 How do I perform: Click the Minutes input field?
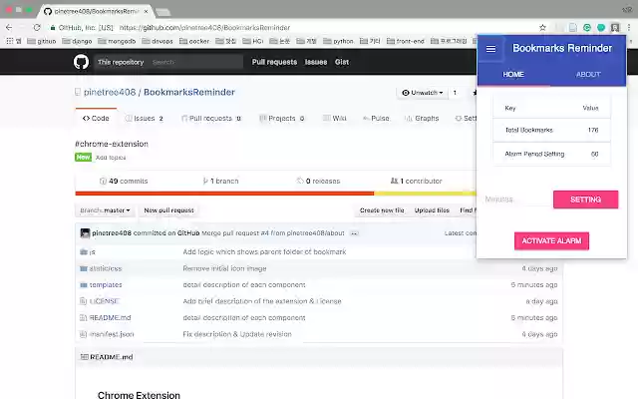516,199
